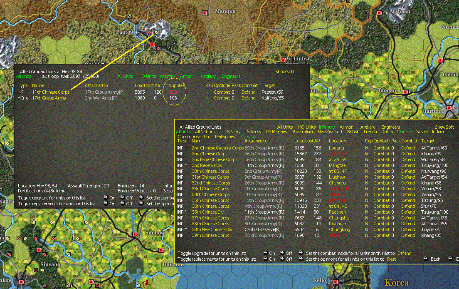Viewport: 459px width, 289px height.
Task: Select the Japanese base marker at Keijo
Action: tap(336, 282)
